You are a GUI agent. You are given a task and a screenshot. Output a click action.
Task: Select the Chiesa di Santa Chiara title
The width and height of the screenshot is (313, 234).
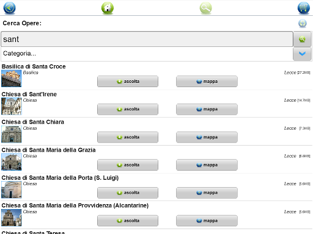[33, 122]
